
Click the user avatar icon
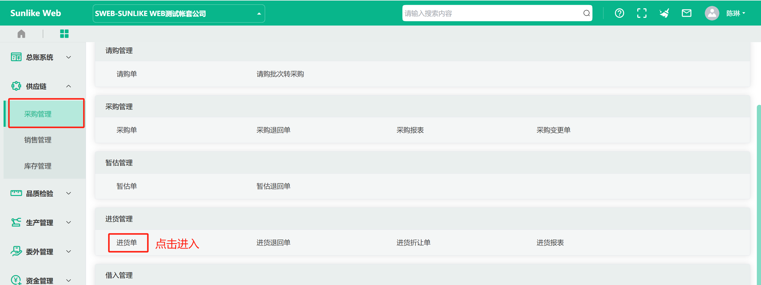tap(712, 13)
